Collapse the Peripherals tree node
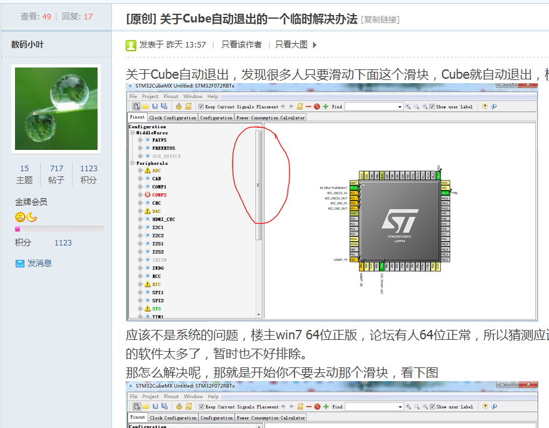 [x=133, y=163]
